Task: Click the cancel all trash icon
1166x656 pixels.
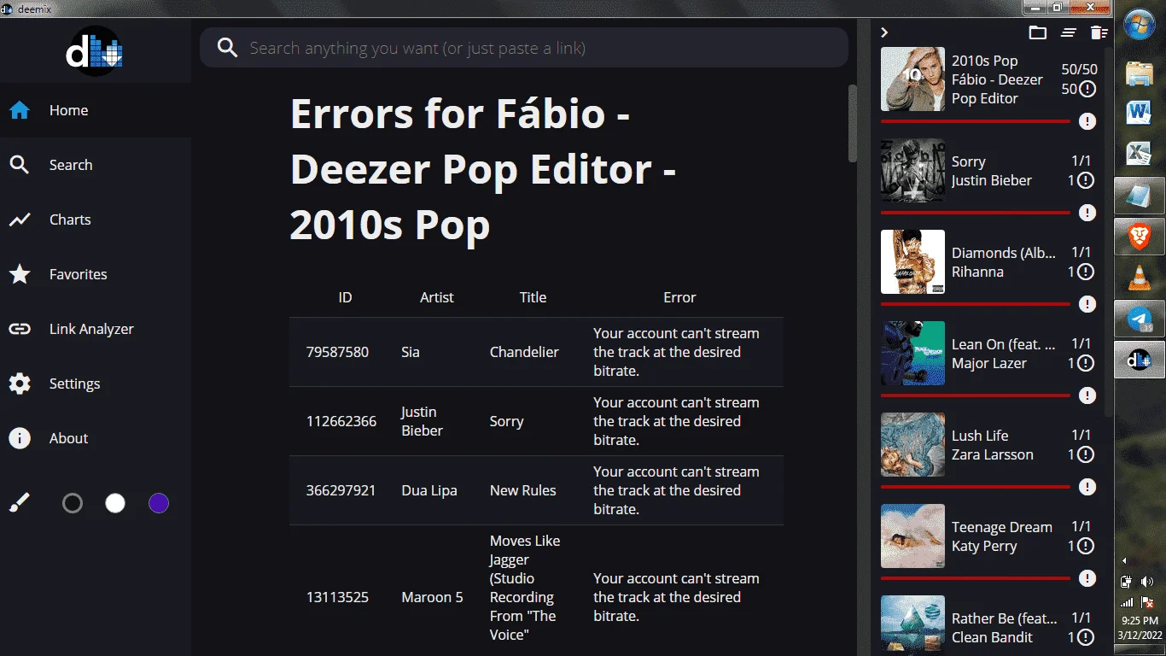Action: click(1099, 32)
